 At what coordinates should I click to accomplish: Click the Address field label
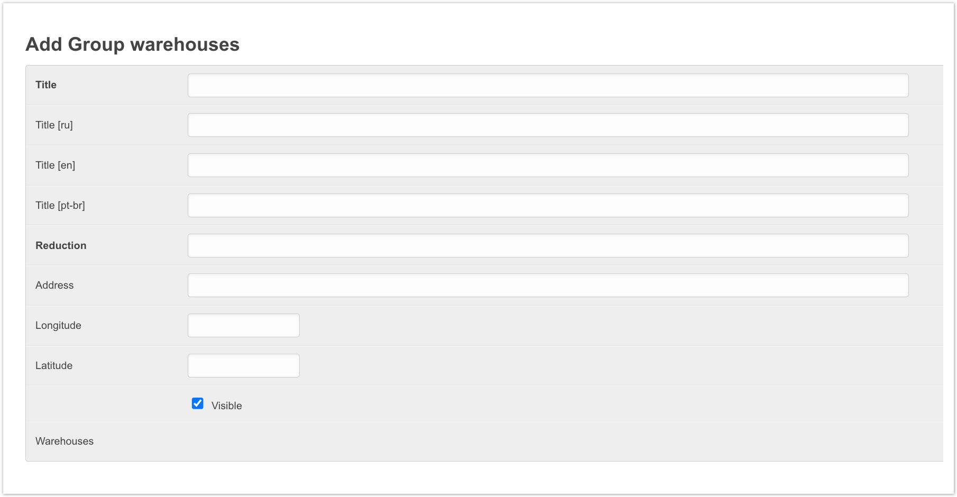54,285
